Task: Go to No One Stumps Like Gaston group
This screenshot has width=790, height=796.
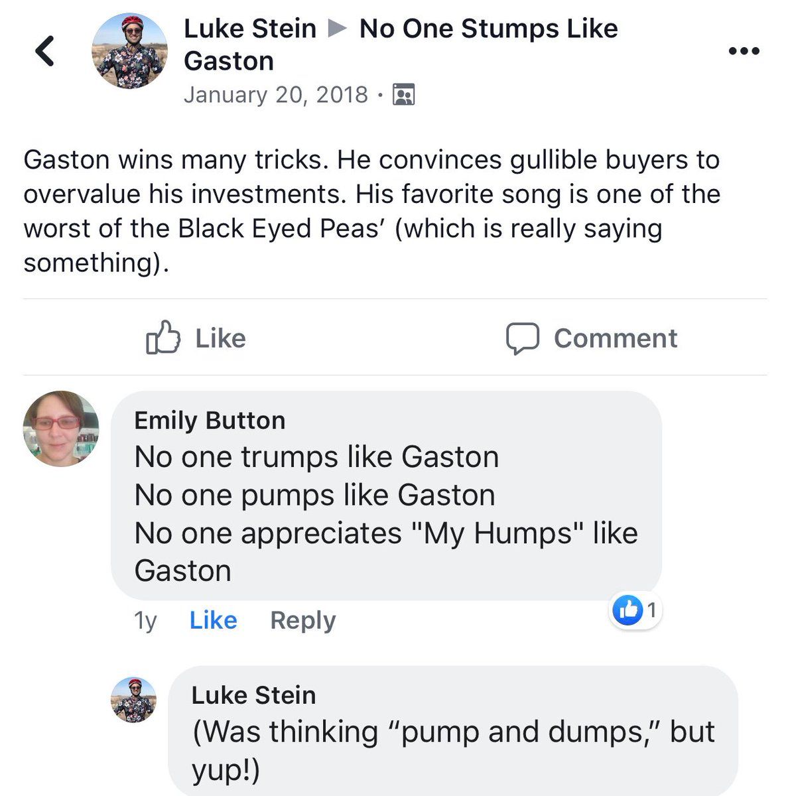Action: coord(488,29)
